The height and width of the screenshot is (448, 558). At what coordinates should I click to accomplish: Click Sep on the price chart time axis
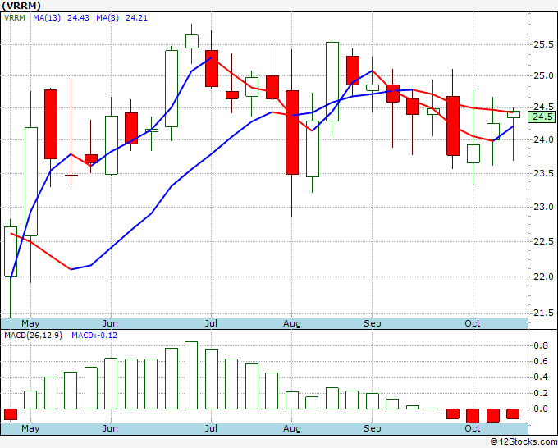(x=373, y=323)
